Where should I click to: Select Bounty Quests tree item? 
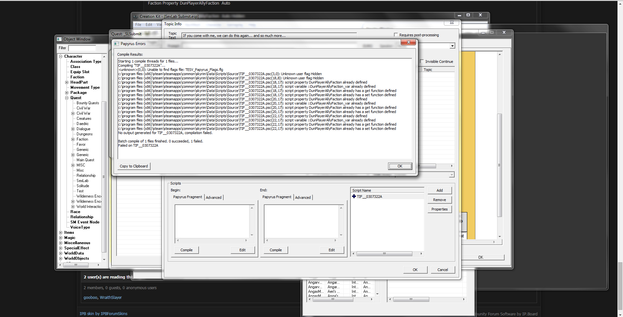pyautogui.click(x=88, y=103)
